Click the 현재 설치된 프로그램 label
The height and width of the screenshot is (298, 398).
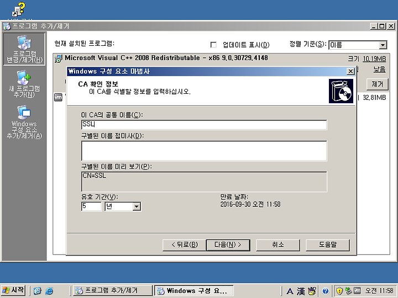84,44
